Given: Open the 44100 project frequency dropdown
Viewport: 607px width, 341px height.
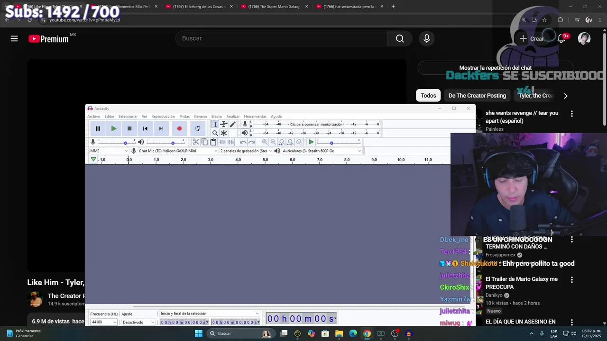Looking at the screenshot, I should coord(104,322).
